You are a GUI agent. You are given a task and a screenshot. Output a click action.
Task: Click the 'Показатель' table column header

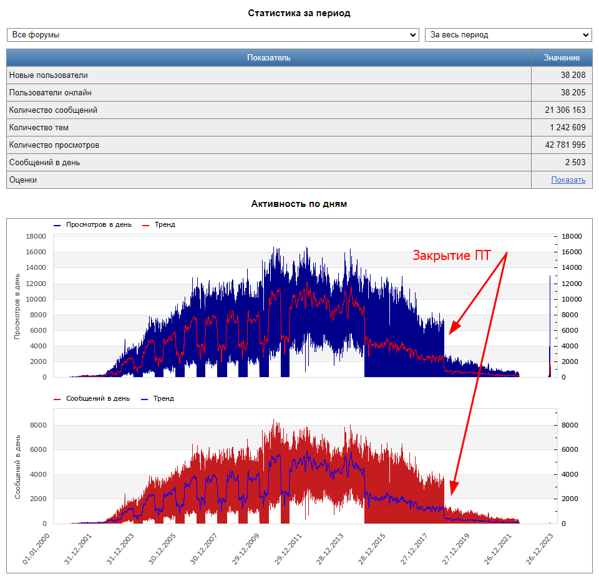point(268,58)
